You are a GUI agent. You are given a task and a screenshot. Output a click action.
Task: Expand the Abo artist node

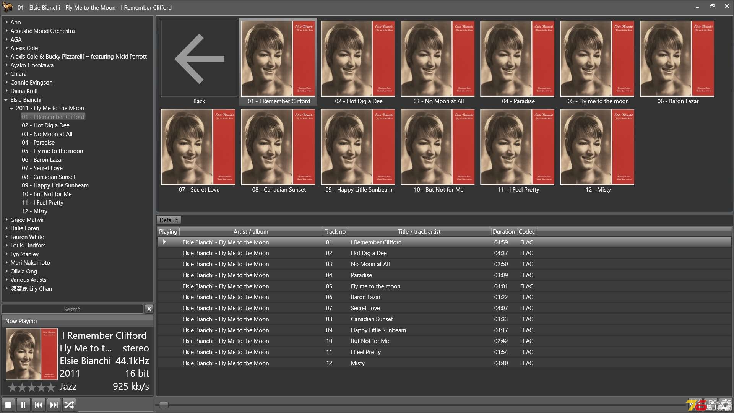click(6, 22)
